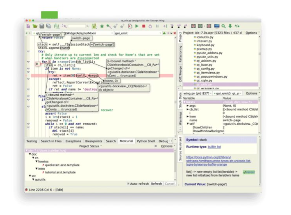
Task: Click the red new debug file icon
Action: click(x=130, y=26)
